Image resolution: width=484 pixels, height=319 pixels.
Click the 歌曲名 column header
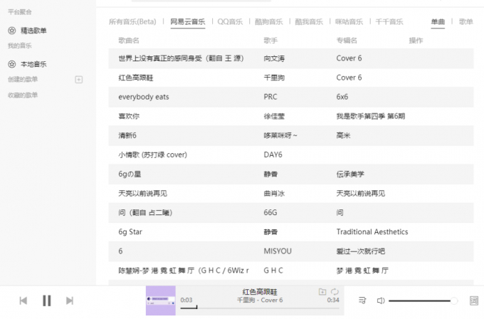click(129, 41)
